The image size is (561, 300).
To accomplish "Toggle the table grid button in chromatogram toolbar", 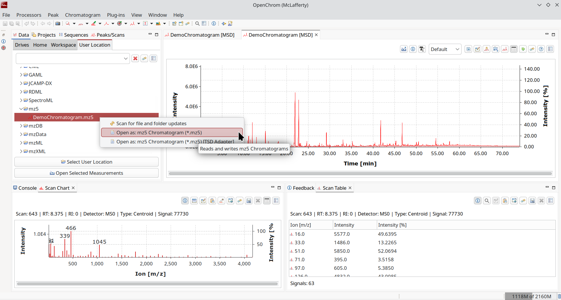I will (x=514, y=49).
